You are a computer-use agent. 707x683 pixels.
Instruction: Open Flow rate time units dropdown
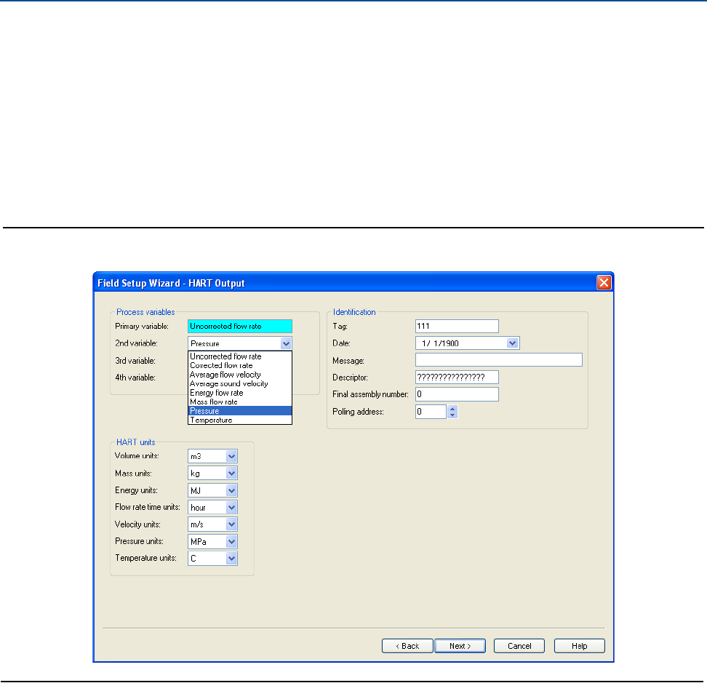pyautogui.click(x=231, y=507)
